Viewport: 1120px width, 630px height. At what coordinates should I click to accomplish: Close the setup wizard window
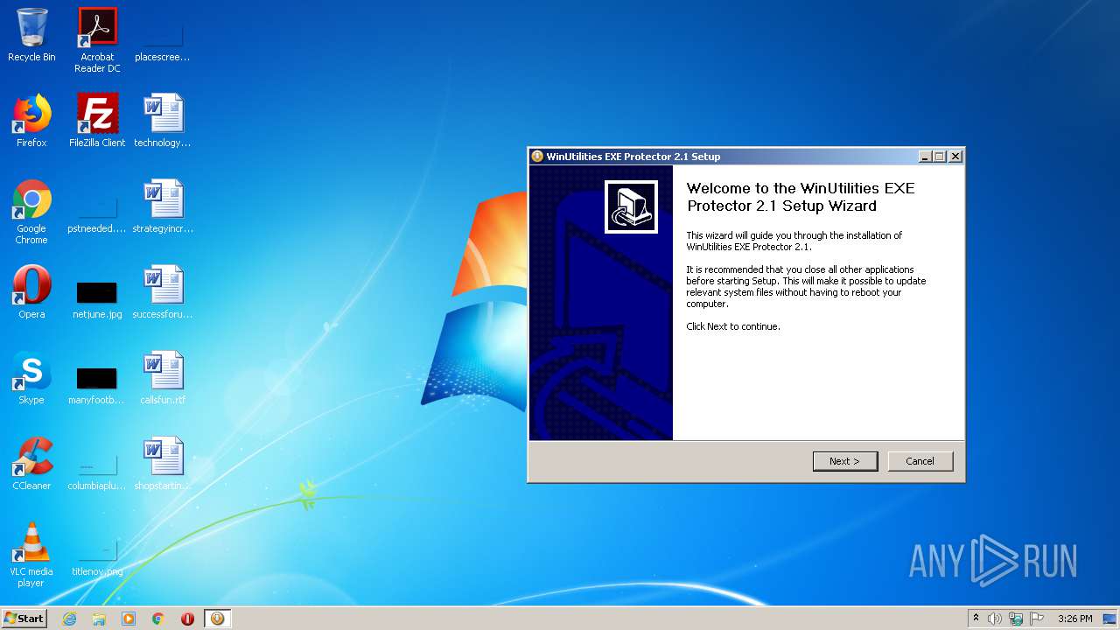[x=955, y=157]
